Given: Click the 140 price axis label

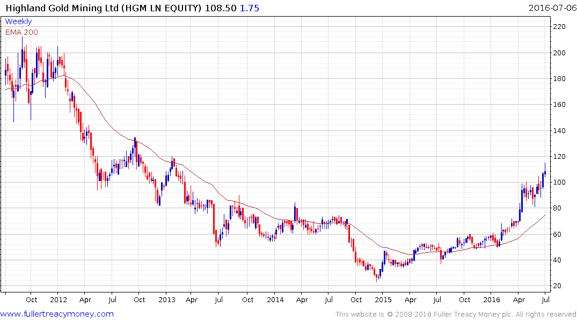Looking at the screenshot, I should [559, 130].
